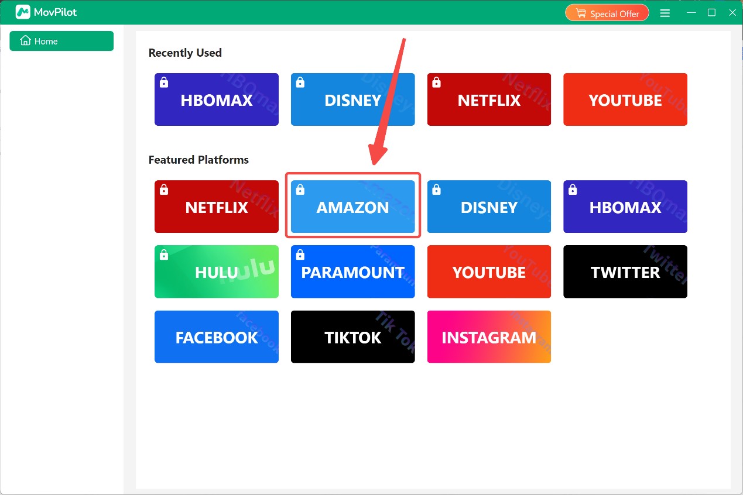The height and width of the screenshot is (495, 743).
Task: Select DISNEY in Featured Platforms
Action: click(489, 207)
